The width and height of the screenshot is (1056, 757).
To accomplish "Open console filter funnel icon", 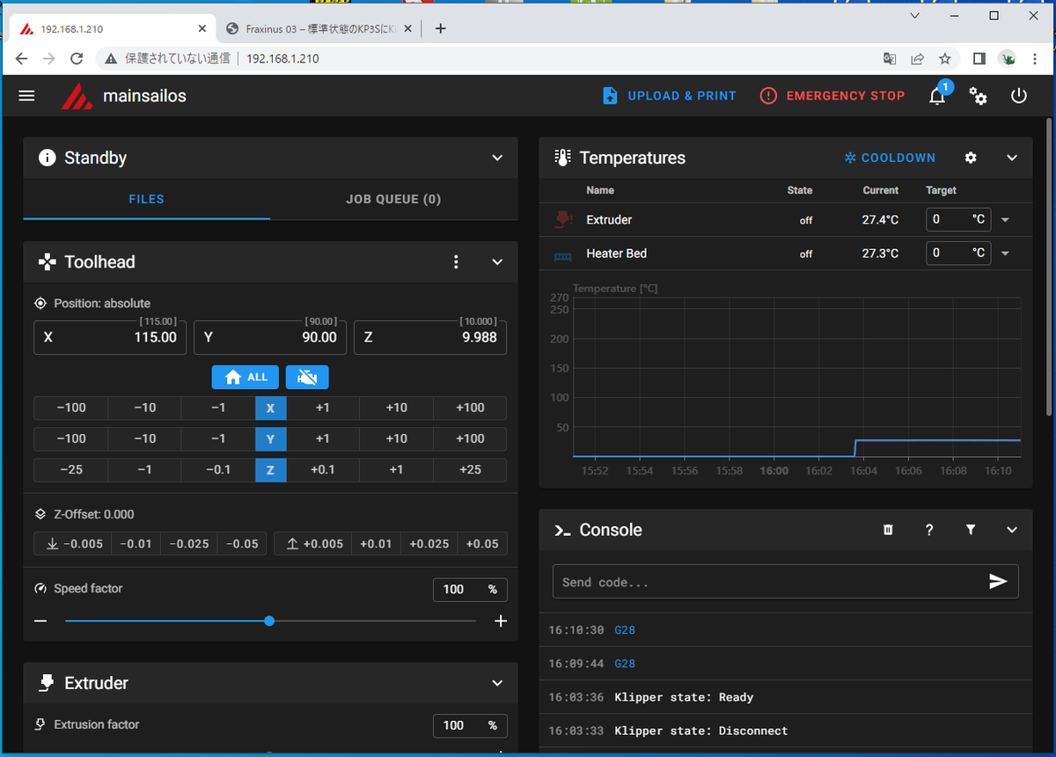I will click(x=971, y=530).
